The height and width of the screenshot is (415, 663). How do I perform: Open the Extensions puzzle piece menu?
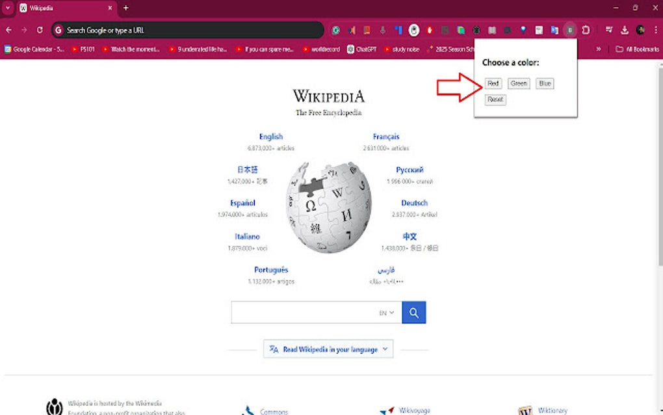[x=586, y=30]
